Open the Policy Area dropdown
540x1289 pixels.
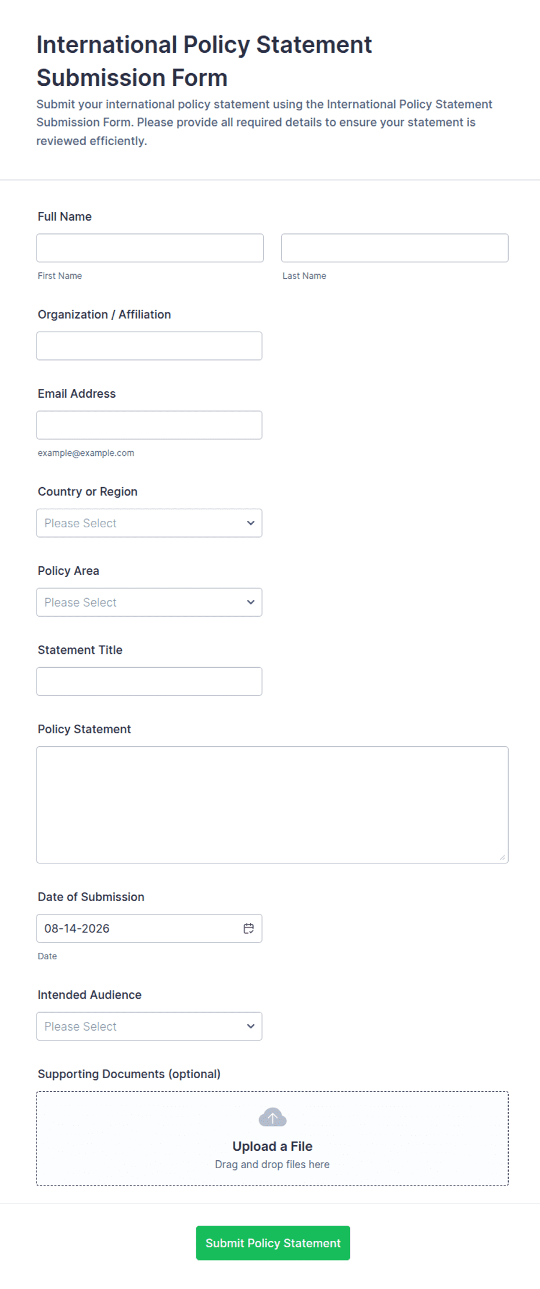(x=149, y=602)
